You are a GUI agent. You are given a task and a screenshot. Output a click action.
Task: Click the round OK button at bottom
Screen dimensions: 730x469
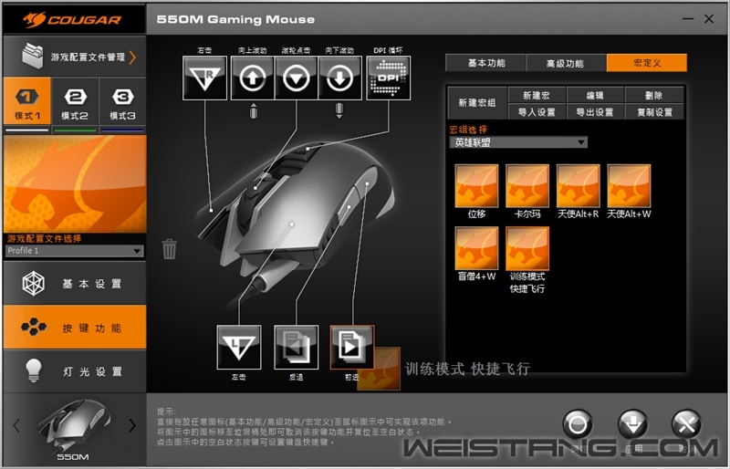pyautogui.click(x=578, y=424)
